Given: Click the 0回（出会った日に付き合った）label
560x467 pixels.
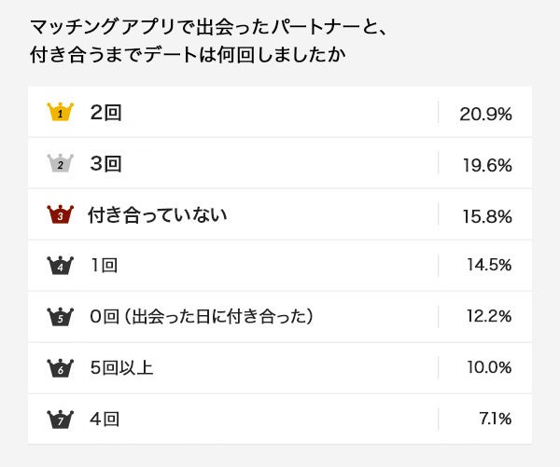Looking at the screenshot, I should tap(201, 317).
